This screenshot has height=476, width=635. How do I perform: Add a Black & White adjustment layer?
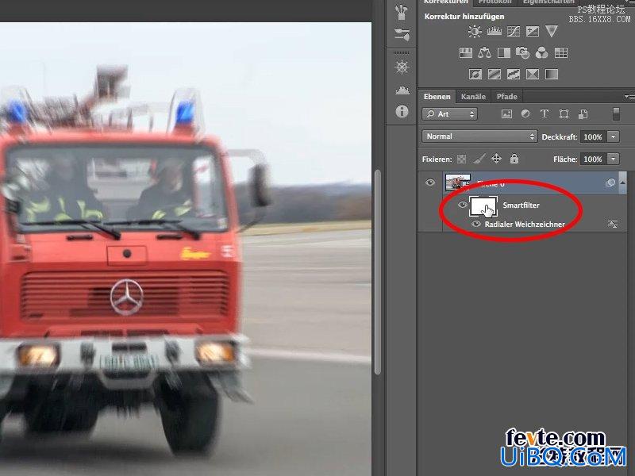coord(504,52)
